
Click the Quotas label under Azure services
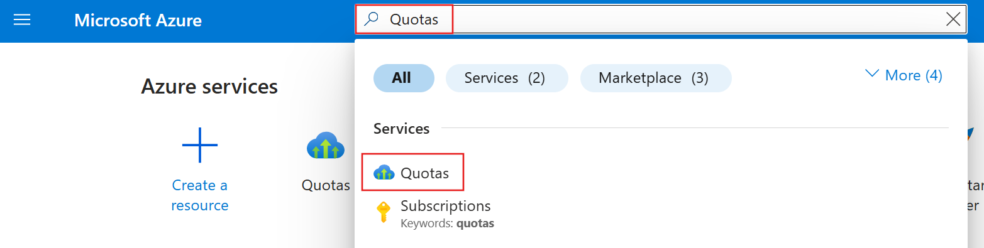click(326, 185)
